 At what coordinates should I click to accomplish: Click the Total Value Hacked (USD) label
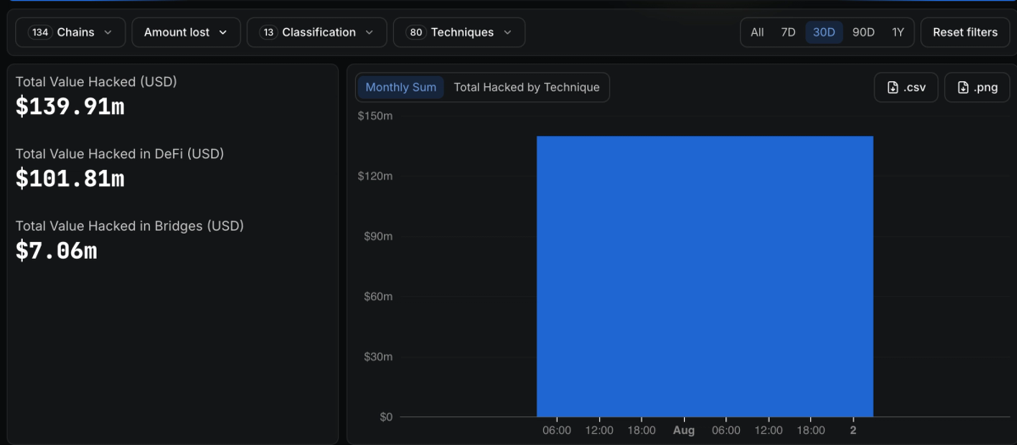point(97,82)
